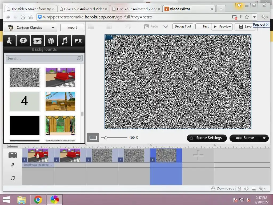The image size is (273, 205).
Task: Click the Backgrounds search field
Action: [x=44, y=58]
